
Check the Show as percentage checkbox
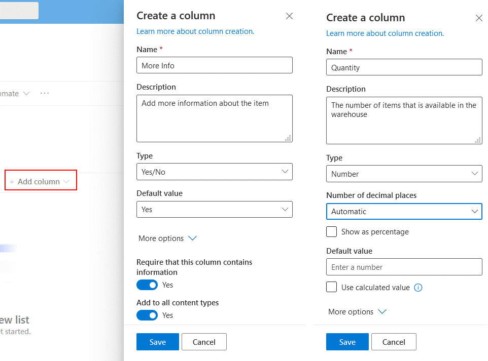[x=331, y=231]
